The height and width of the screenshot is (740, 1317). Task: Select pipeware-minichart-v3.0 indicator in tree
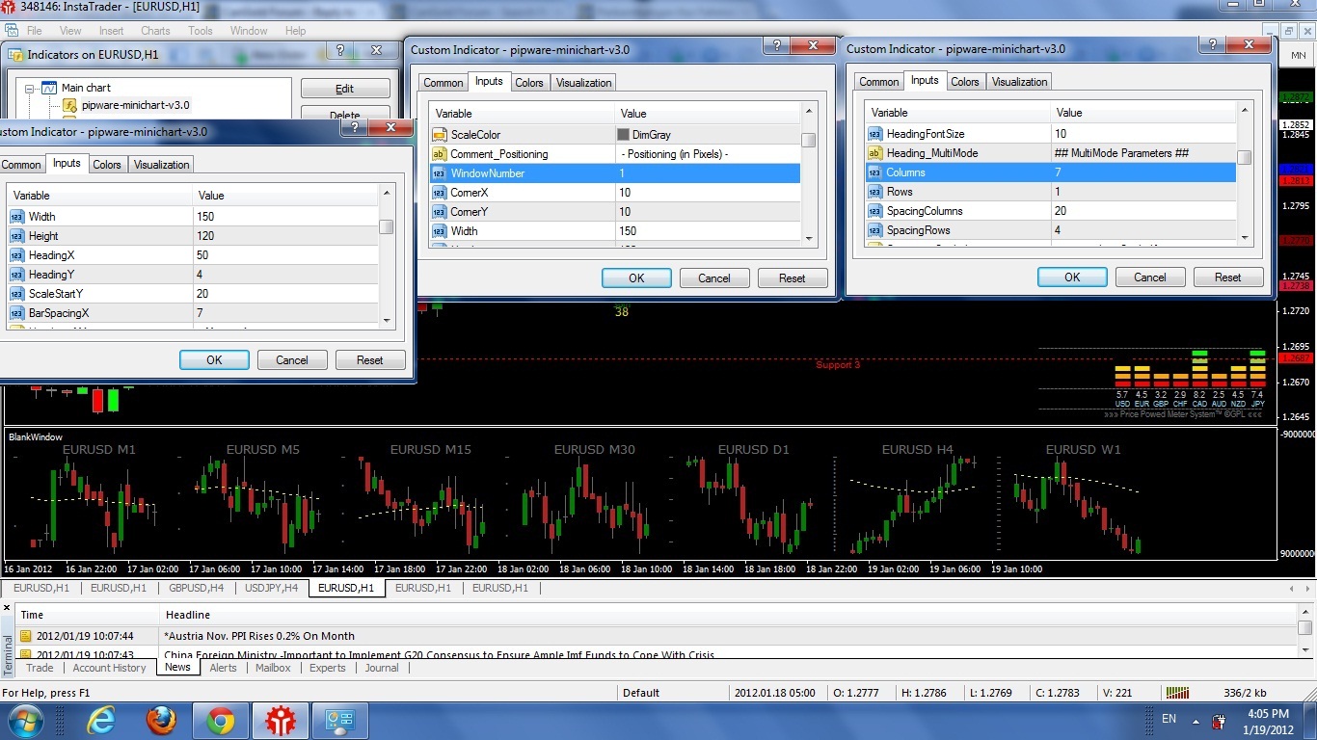pyautogui.click(x=135, y=105)
